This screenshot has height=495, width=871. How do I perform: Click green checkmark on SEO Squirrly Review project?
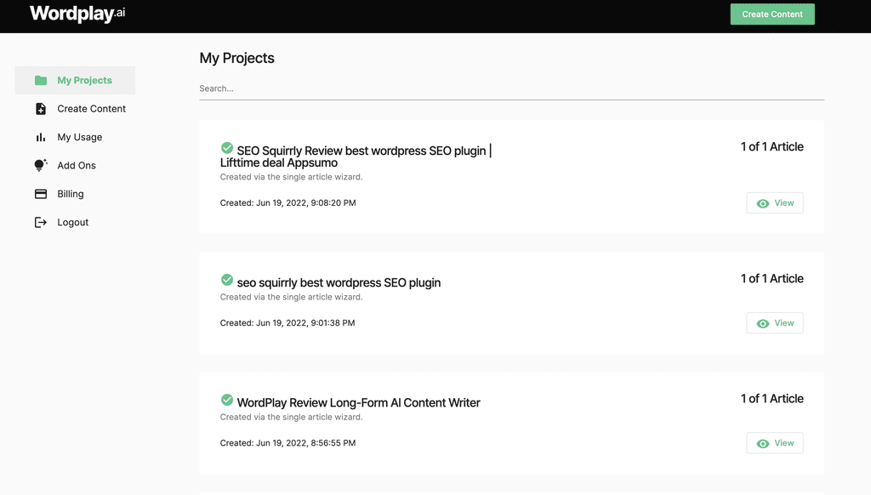tap(226, 148)
